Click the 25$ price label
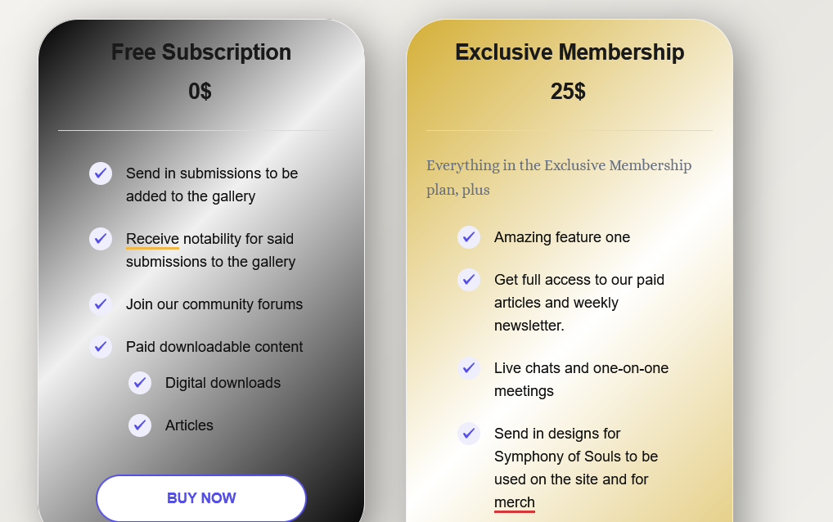Image resolution: width=833 pixels, height=522 pixels. (568, 92)
